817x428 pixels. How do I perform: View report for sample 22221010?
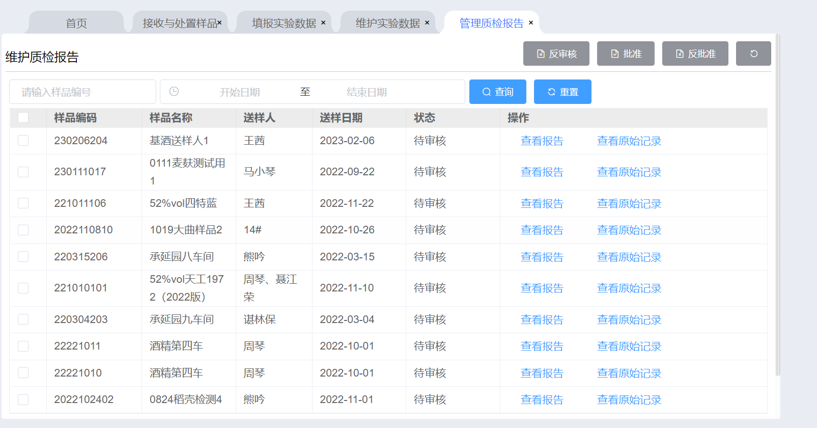pos(542,373)
